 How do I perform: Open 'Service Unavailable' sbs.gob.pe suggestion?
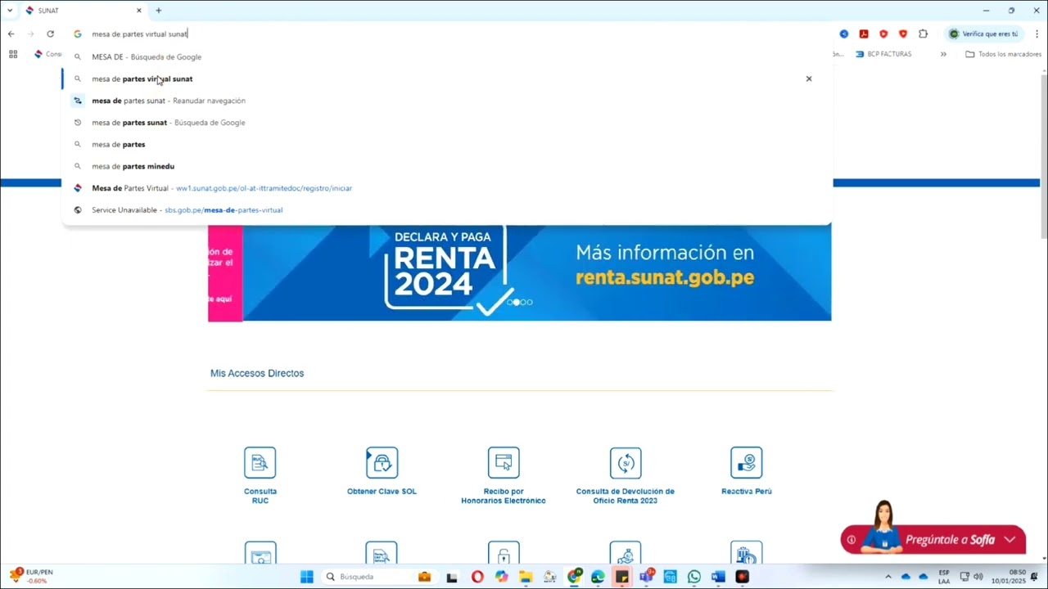(x=447, y=210)
